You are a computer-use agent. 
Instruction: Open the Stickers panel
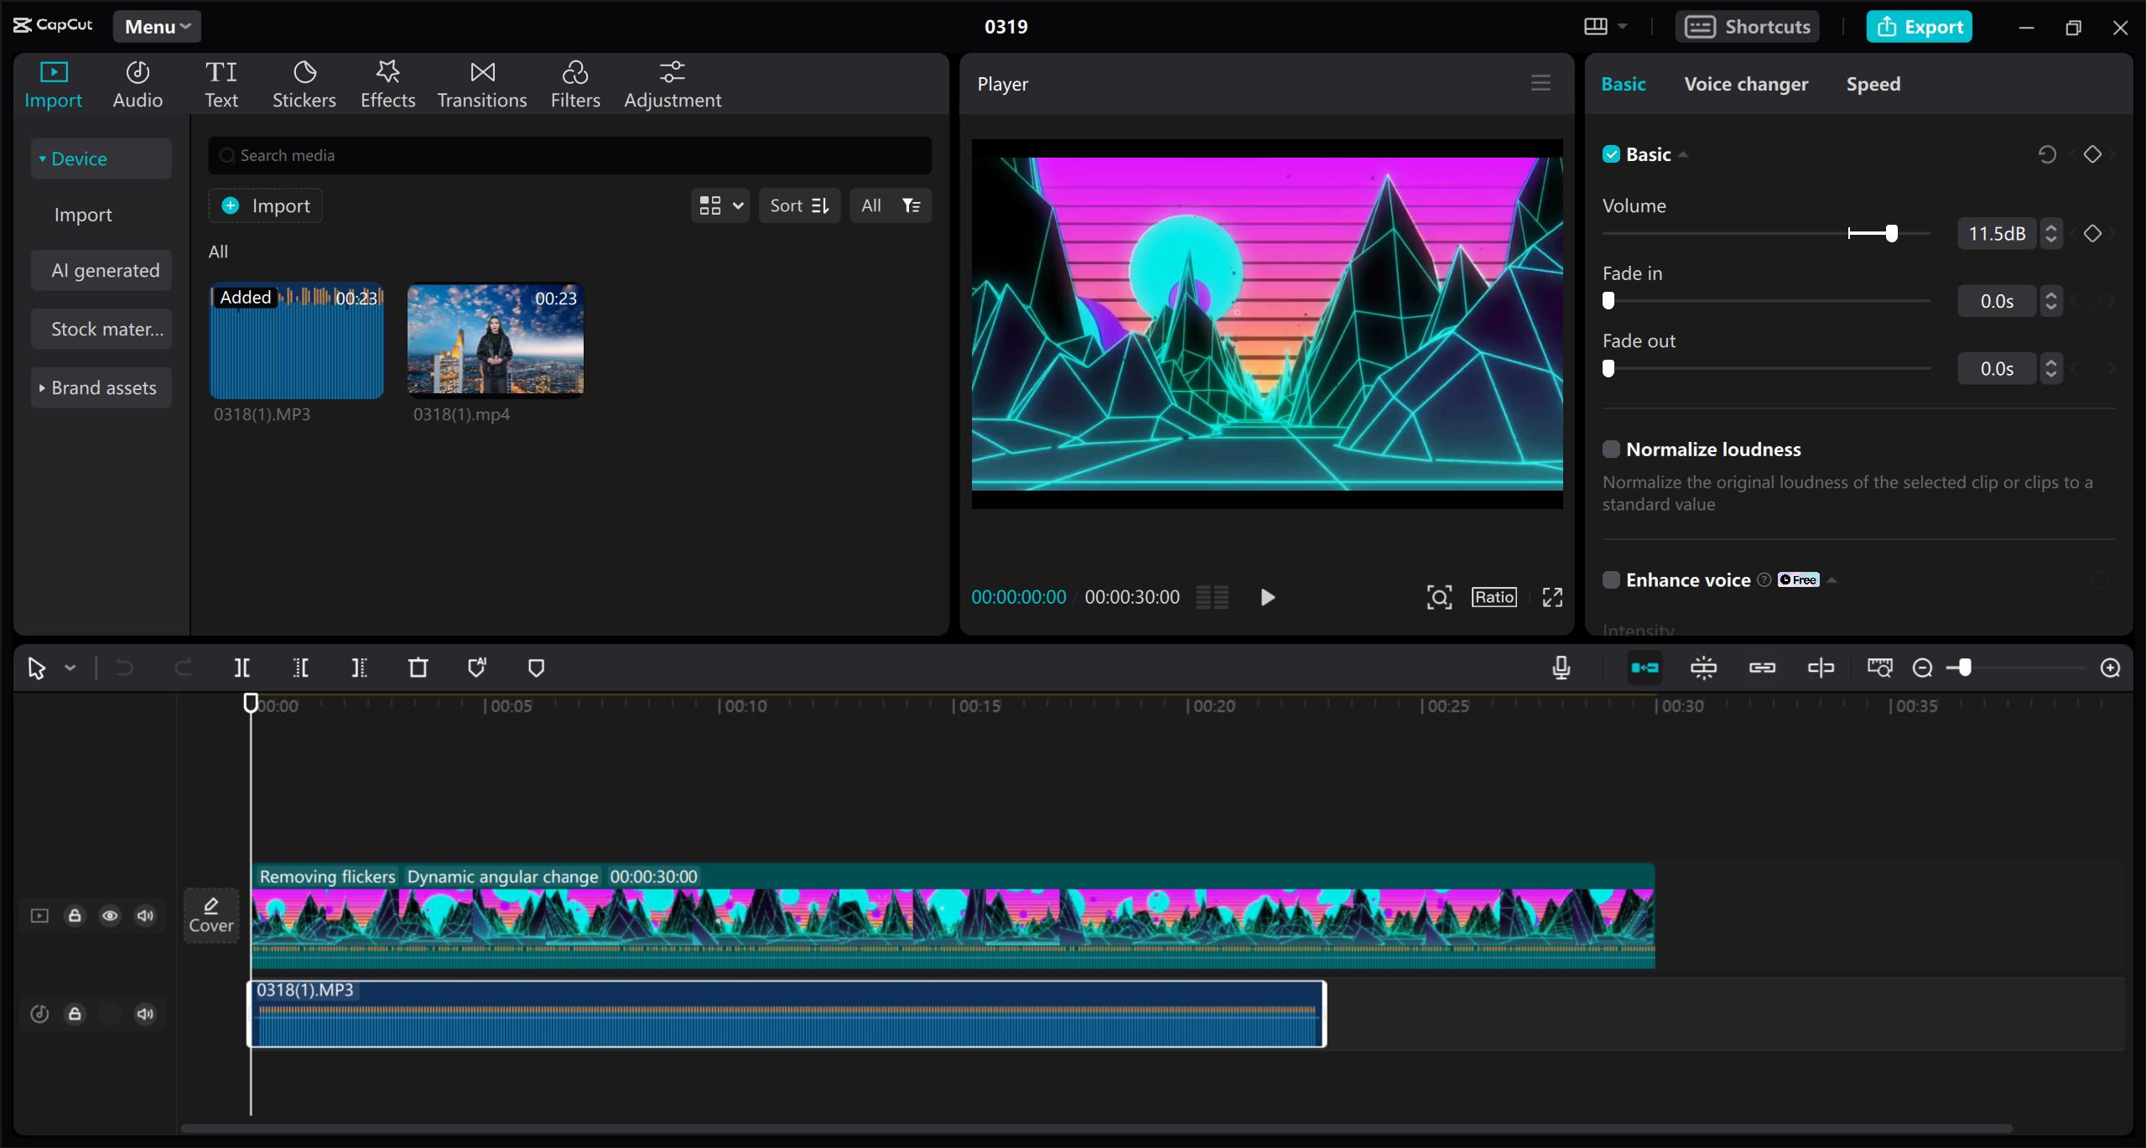[x=304, y=84]
